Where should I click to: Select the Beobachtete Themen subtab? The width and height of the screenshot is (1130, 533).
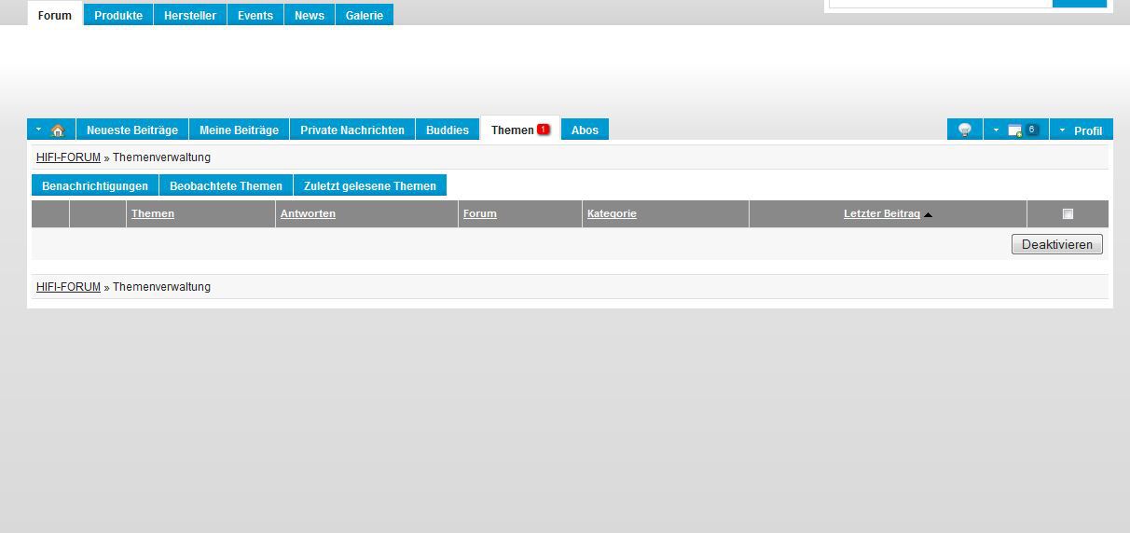pyautogui.click(x=226, y=186)
